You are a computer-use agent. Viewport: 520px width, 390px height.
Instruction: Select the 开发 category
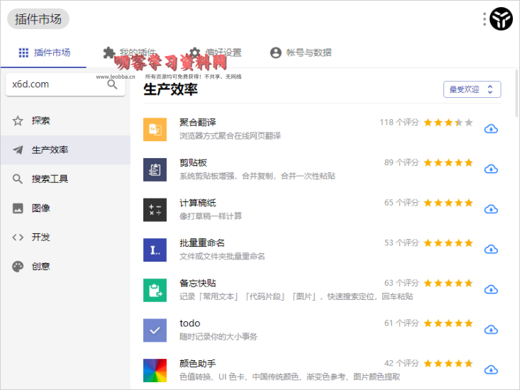pos(65,238)
